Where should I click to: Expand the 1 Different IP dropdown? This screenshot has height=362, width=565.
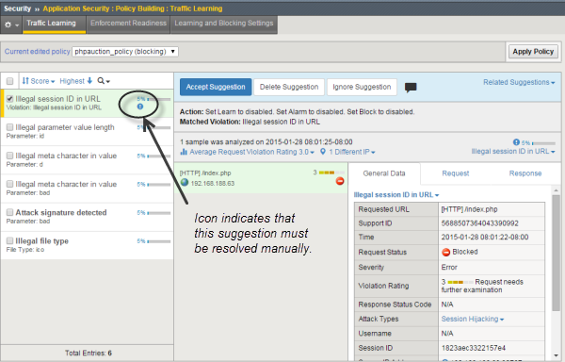pyautogui.click(x=352, y=152)
